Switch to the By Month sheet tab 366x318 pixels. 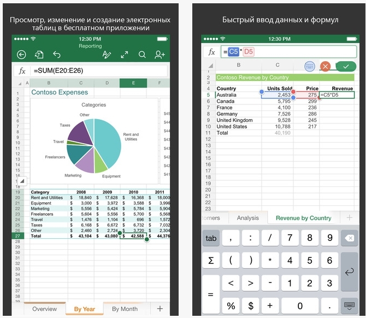pos(125,309)
